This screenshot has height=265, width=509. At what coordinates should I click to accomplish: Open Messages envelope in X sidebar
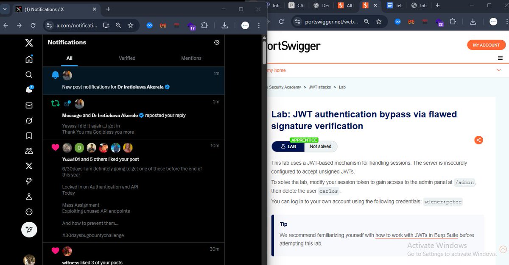coord(28,105)
